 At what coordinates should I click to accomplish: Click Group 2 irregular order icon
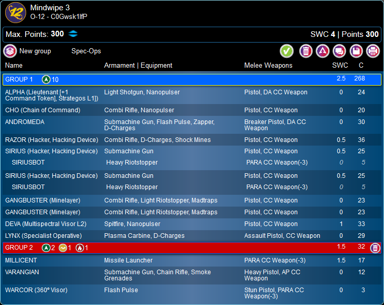click(x=63, y=248)
